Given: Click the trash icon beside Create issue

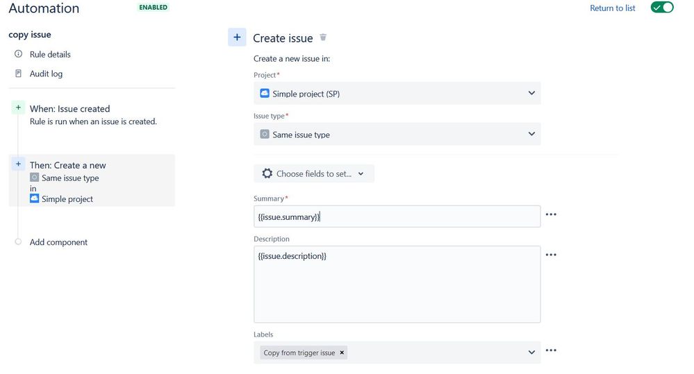Looking at the screenshot, I should click(x=323, y=37).
